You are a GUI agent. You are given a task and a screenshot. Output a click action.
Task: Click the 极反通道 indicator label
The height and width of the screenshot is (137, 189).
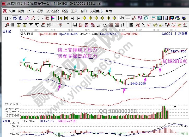click(27, 34)
